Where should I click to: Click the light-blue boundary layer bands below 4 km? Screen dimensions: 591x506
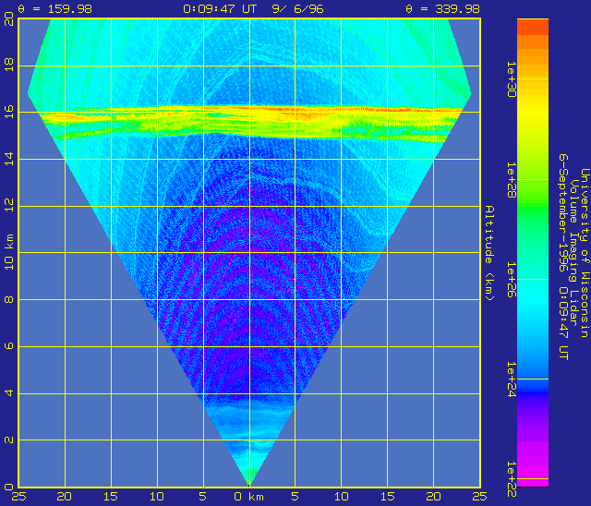coord(248,426)
